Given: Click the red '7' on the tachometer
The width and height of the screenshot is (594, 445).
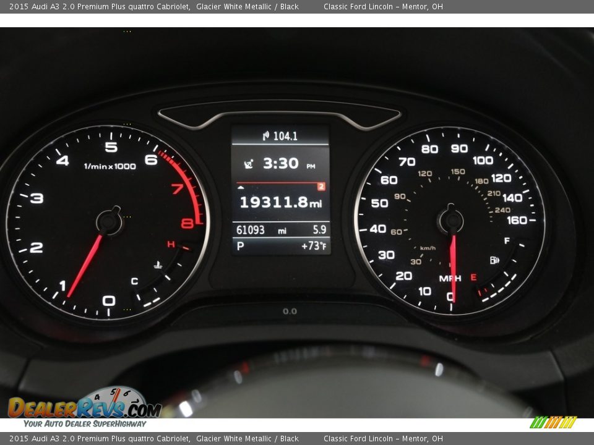Looking at the screenshot, I should [x=178, y=189].
